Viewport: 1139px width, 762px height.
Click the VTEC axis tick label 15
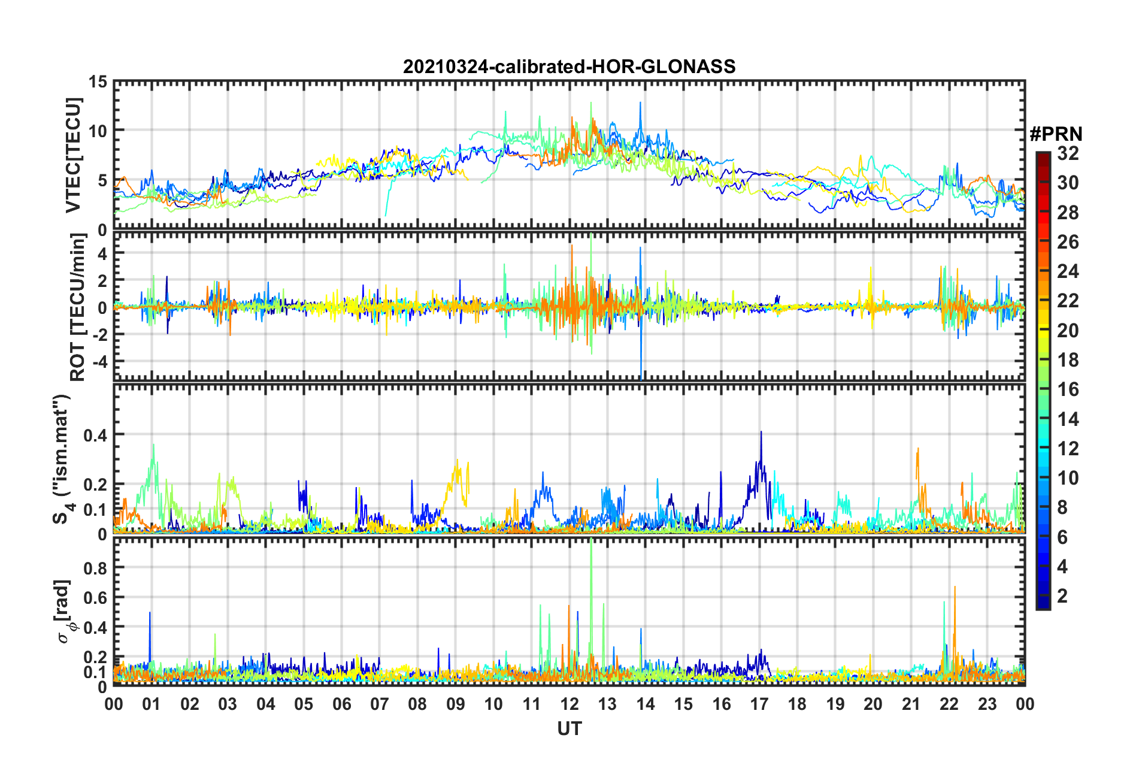(98, 82)
